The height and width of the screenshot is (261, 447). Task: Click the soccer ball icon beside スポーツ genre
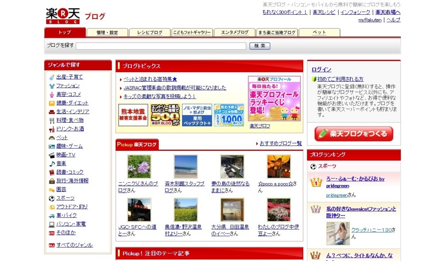point(52,198)
